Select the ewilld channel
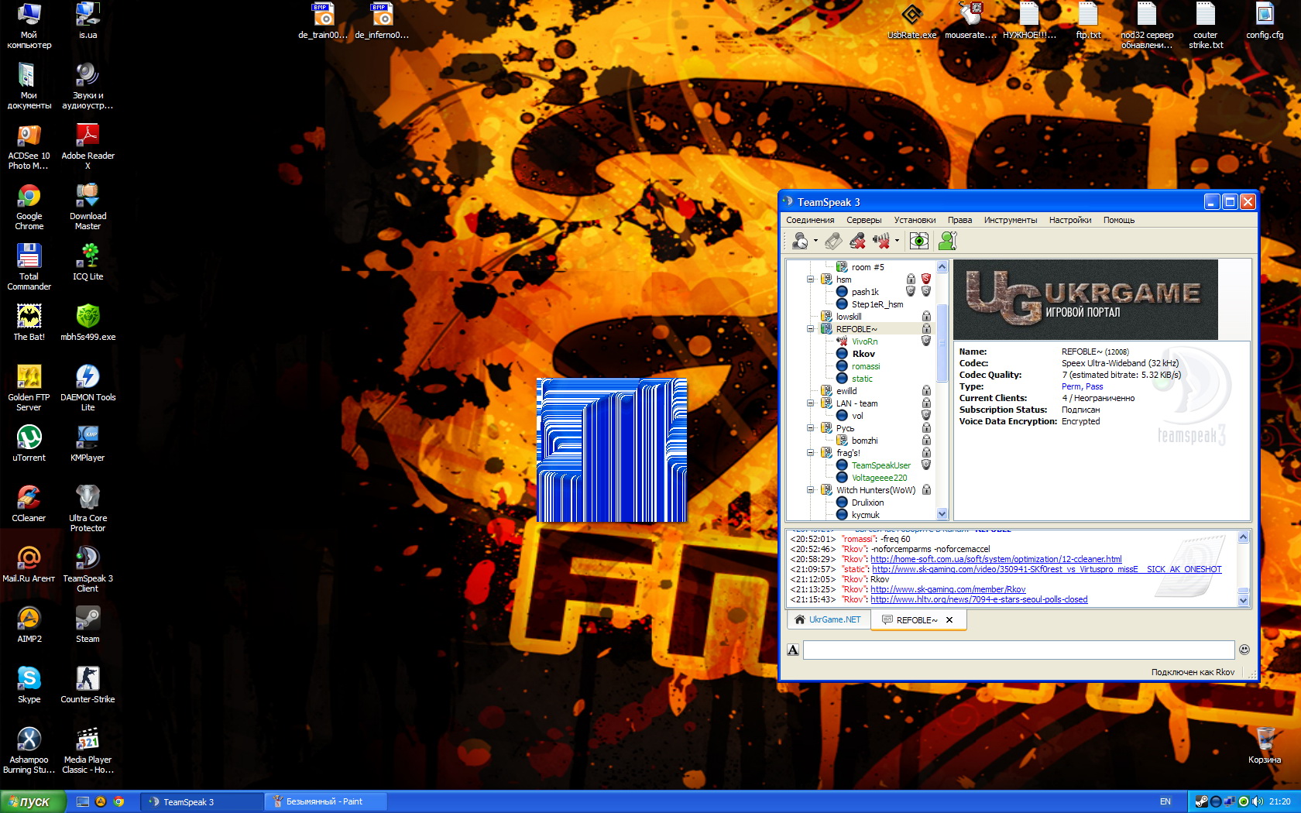Viewport: 1301px width, 813px height. [x=846, y=391]
